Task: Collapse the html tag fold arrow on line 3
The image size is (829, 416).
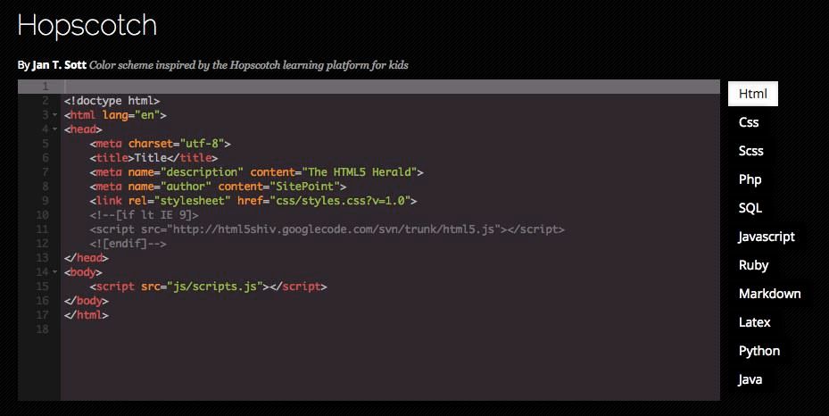Action: click(54, 115)
